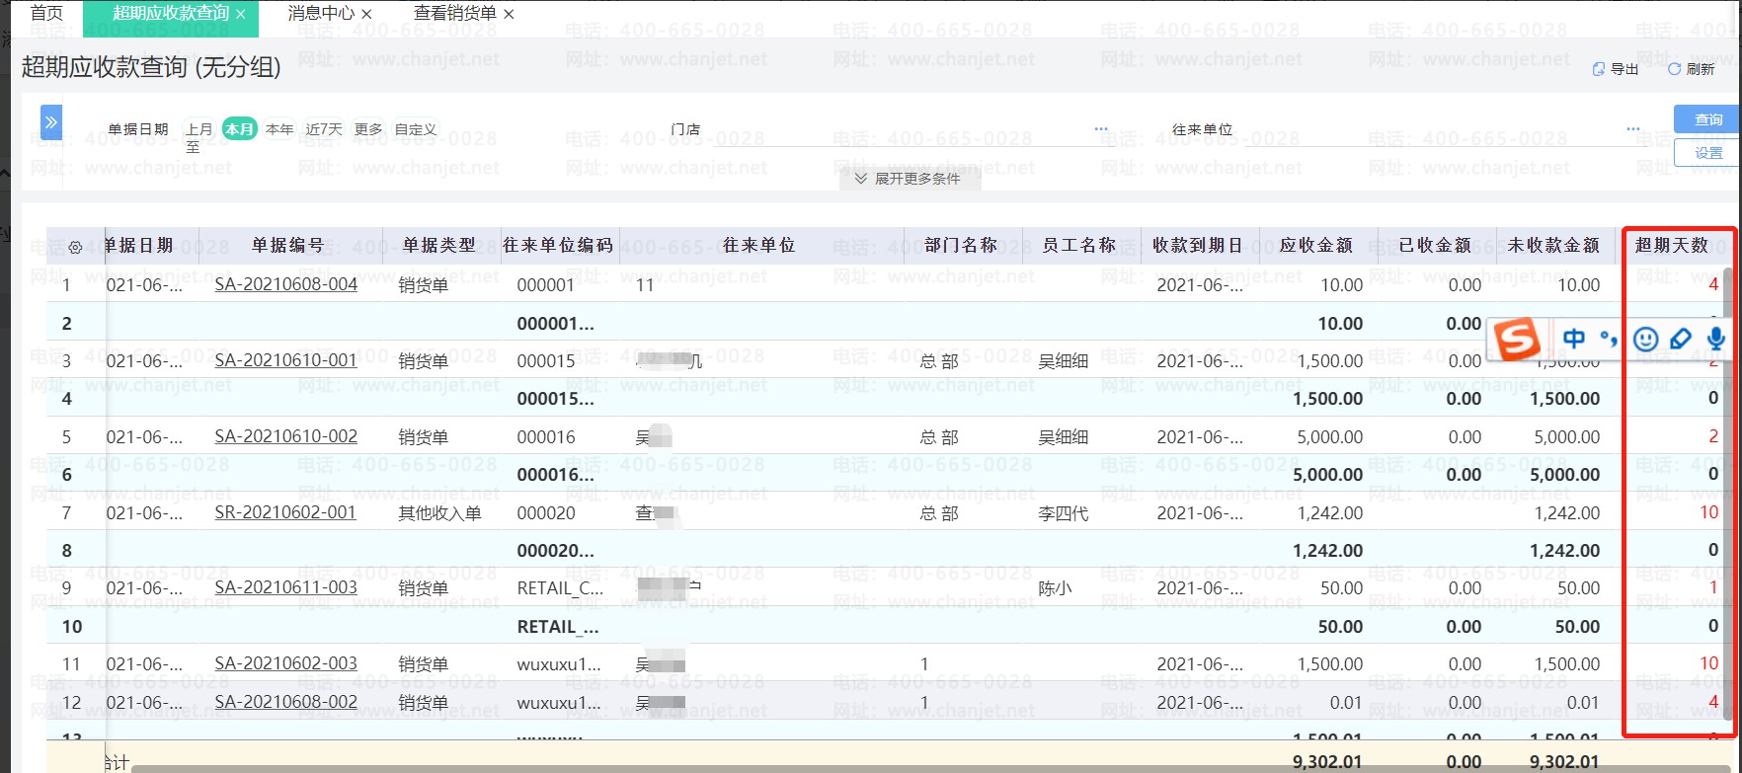1742x773 pixels.
Task: Close the 消息中心 tab
Action: (367, 15)
